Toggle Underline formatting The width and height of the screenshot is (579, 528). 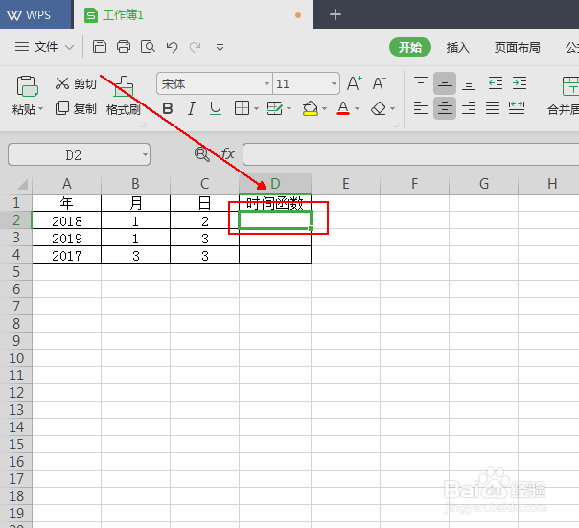pyautogui.click(x=216, y=108)
